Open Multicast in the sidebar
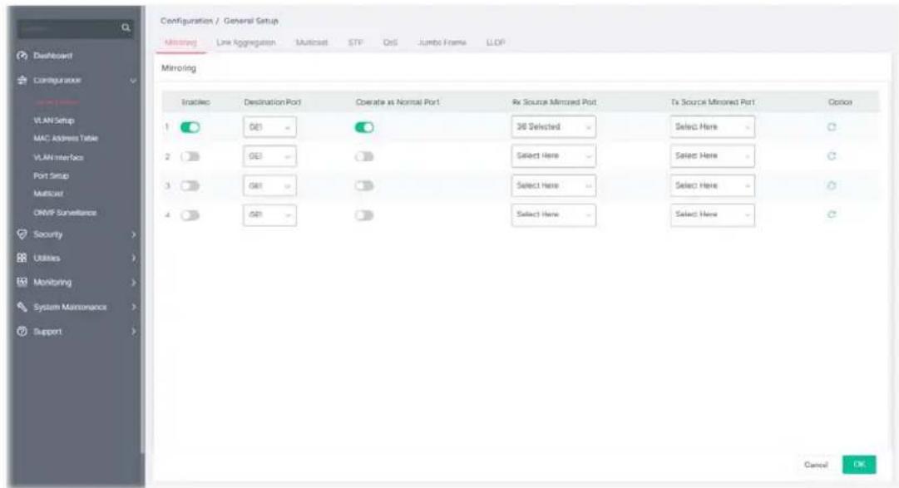899x488 pixels. click(48, 194)
